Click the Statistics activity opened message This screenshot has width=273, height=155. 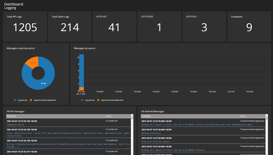(x=155, y=142)
